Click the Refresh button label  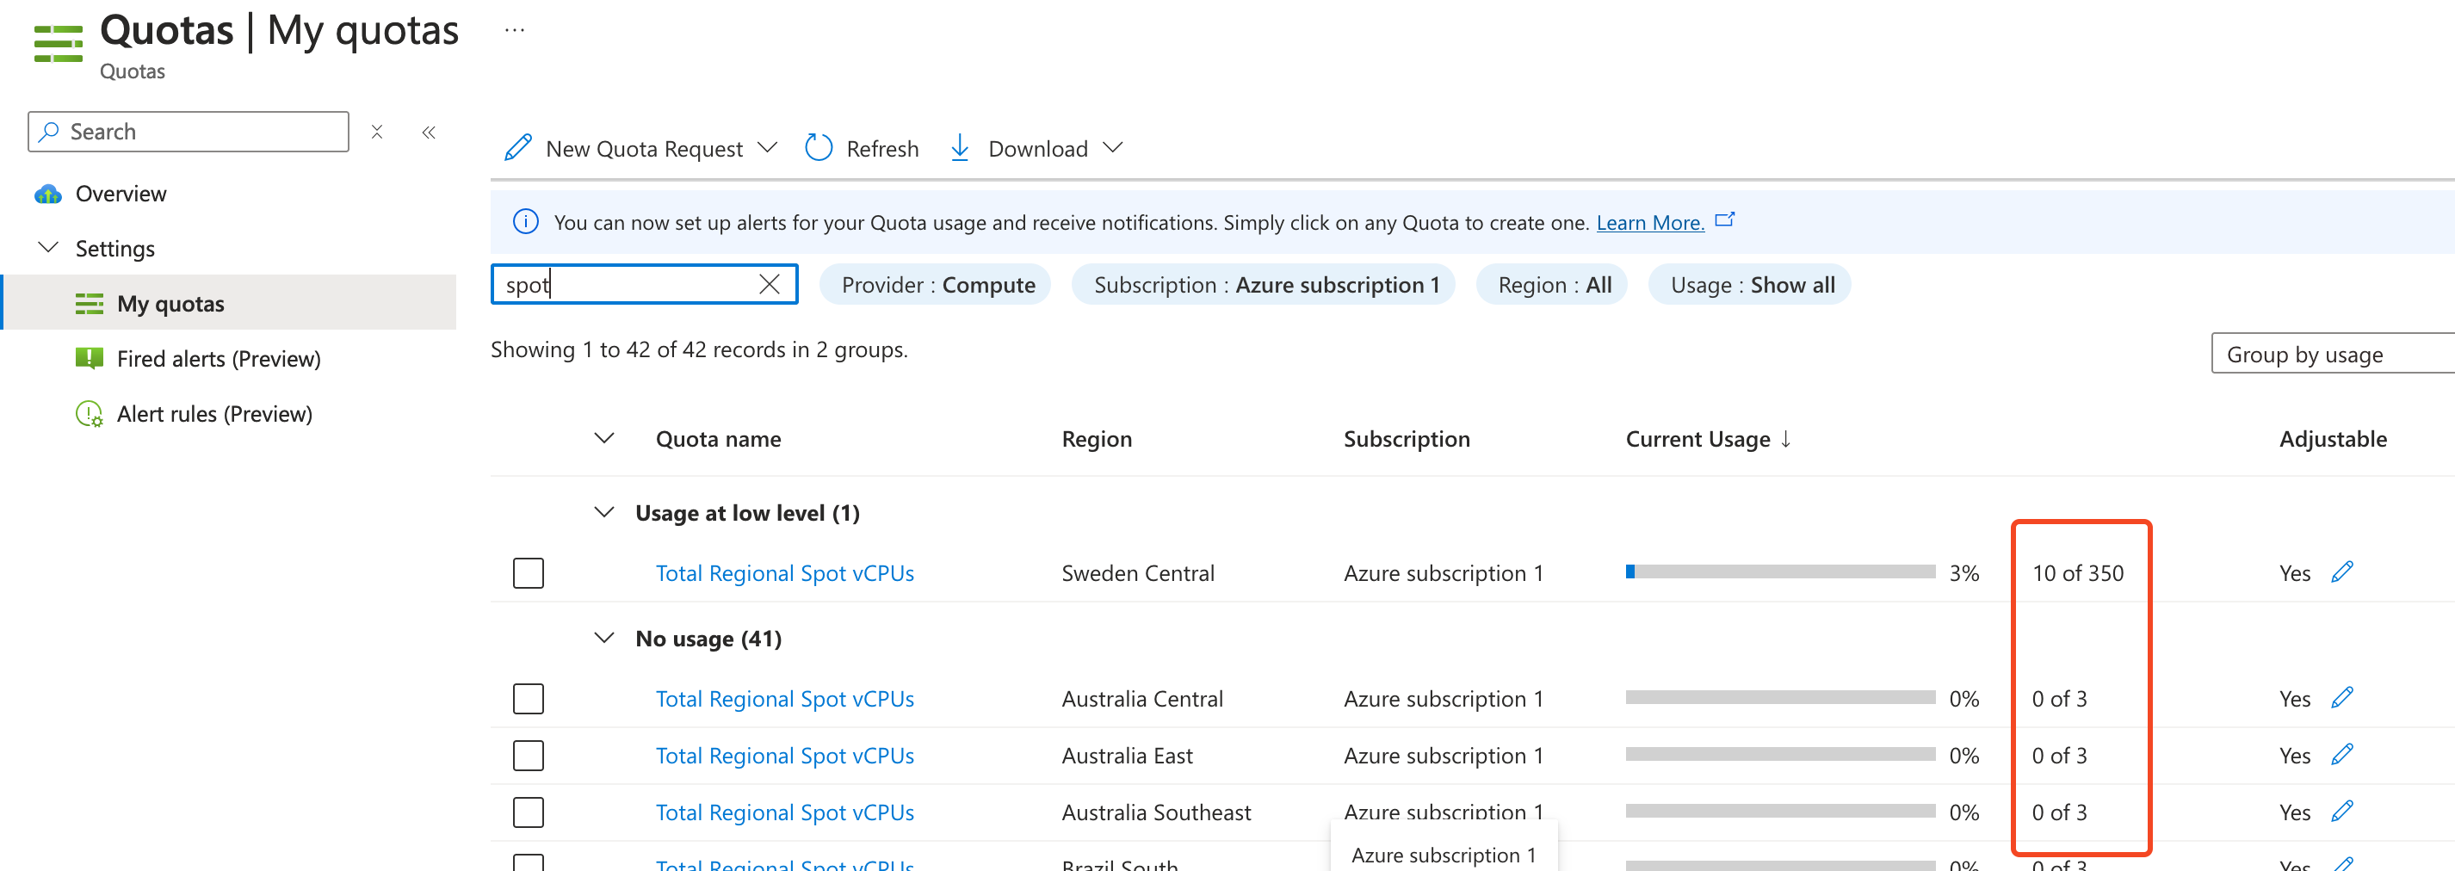[882, 149]
